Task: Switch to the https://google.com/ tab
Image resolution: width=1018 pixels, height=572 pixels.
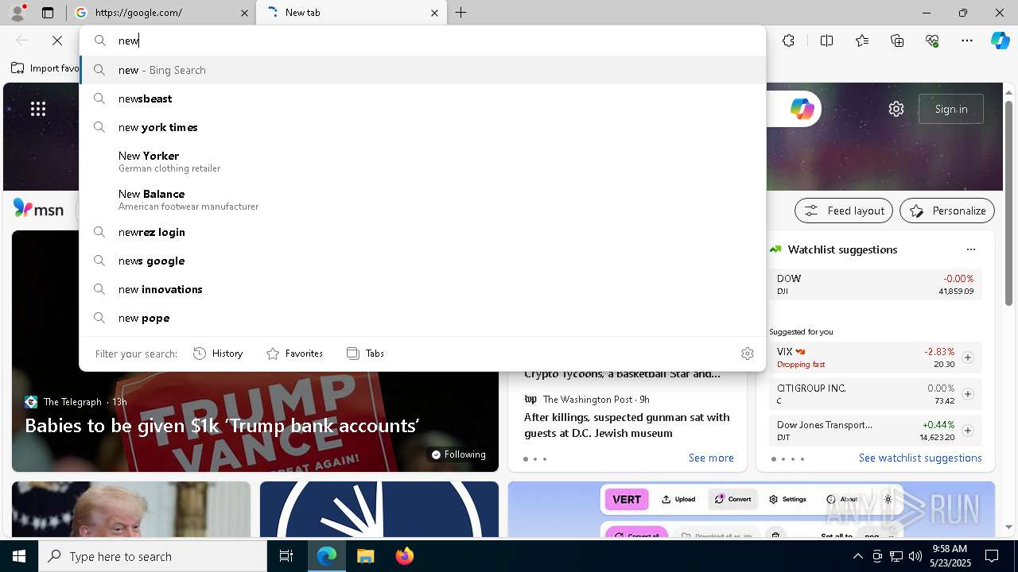Action: point(160,13)
